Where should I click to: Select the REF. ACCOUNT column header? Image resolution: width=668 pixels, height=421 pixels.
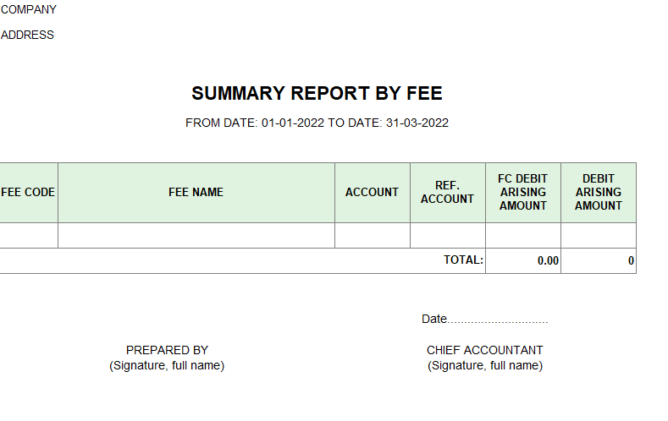coord(447,192)
